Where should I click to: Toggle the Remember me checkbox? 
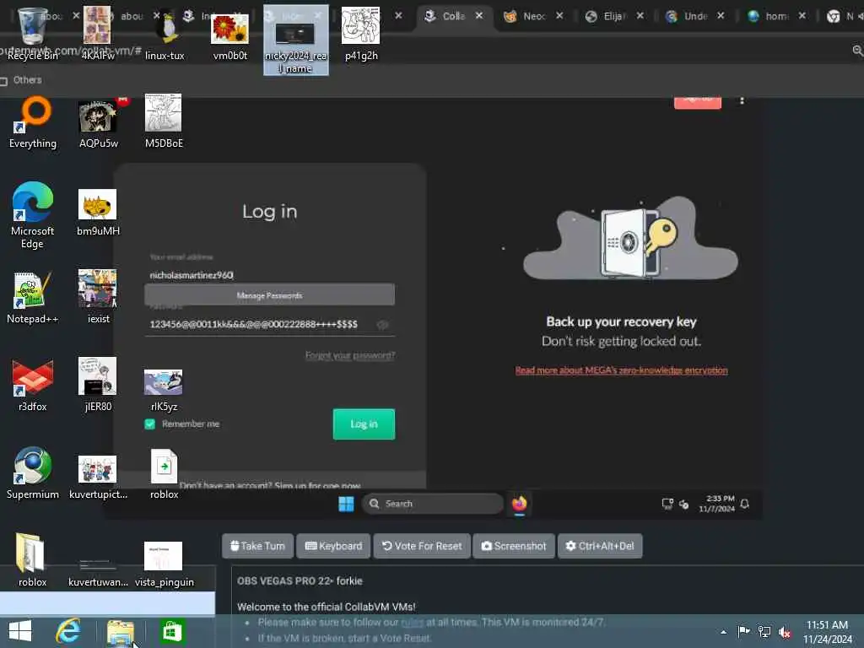(x=150, y=424)
